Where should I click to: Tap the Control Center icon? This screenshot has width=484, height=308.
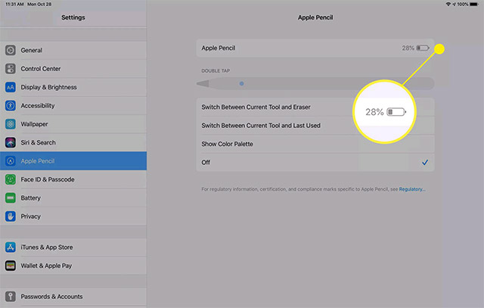point(11,69)
